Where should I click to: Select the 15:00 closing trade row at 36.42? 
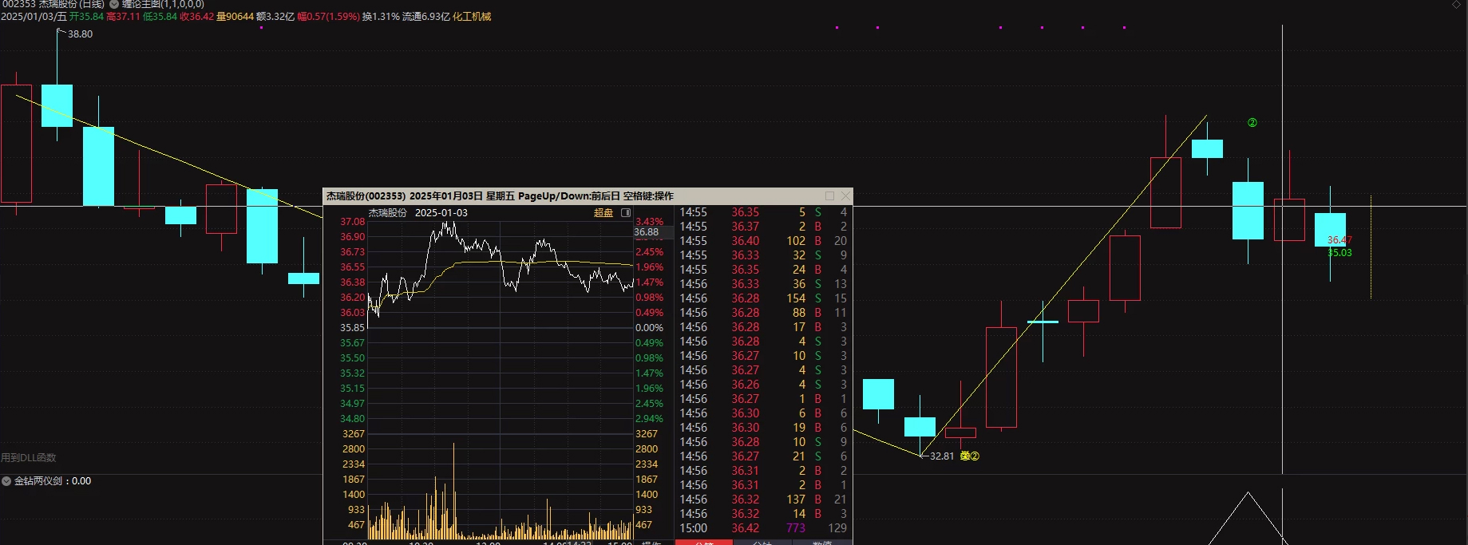click(762, 528)
